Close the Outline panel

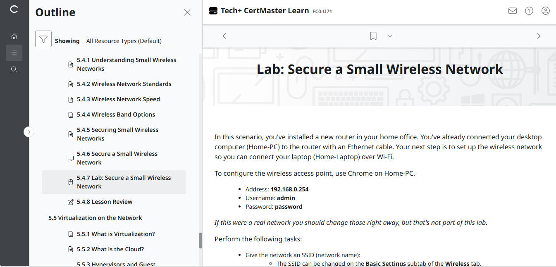187,12
